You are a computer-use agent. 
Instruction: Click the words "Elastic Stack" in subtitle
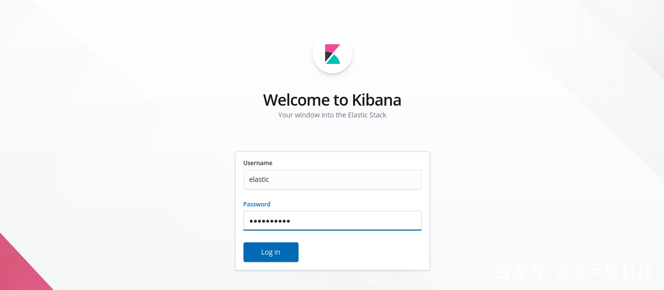pos(367,115)
